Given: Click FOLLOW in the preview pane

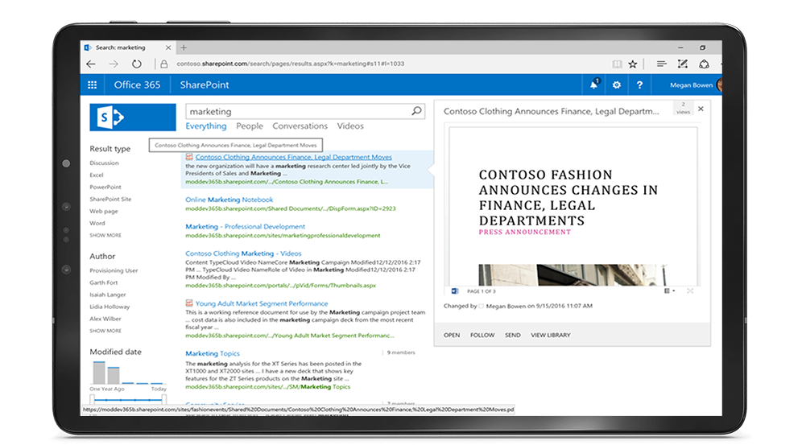Looking at the screenshot, I should click(x=482, y=335).
